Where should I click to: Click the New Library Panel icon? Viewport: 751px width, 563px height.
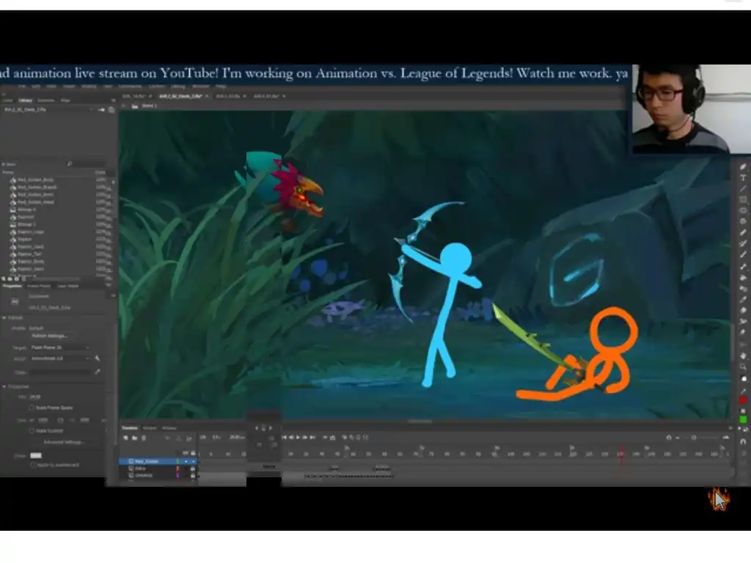(111, 110)
